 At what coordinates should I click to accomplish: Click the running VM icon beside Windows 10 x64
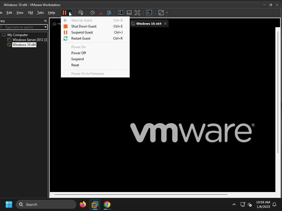(x=9, y=45)
